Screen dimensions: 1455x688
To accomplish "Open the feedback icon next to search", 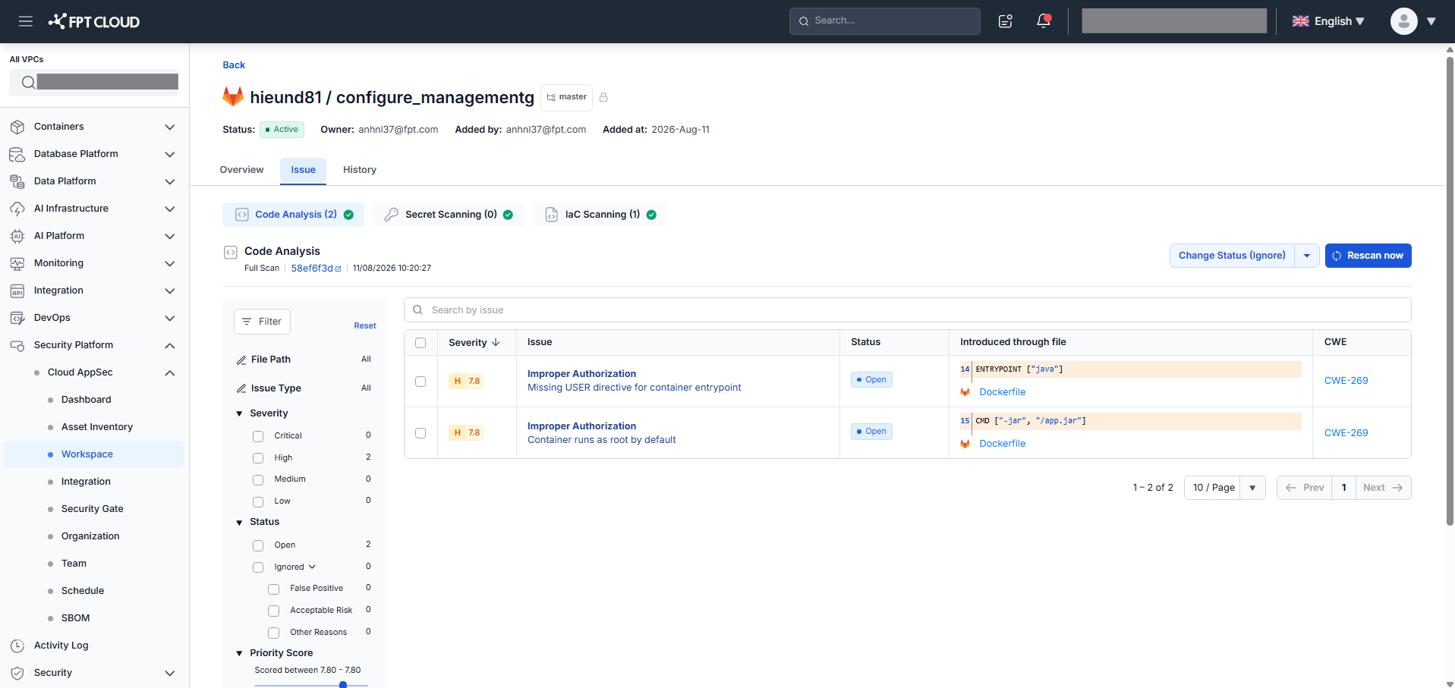I will pyautogui.click(x=1006, y=21).
